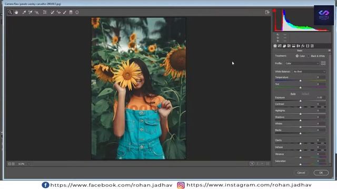This screenshot has width=337, height=189.
Task: Toggle current panel settings preview icon
Action: click(267, 164)
